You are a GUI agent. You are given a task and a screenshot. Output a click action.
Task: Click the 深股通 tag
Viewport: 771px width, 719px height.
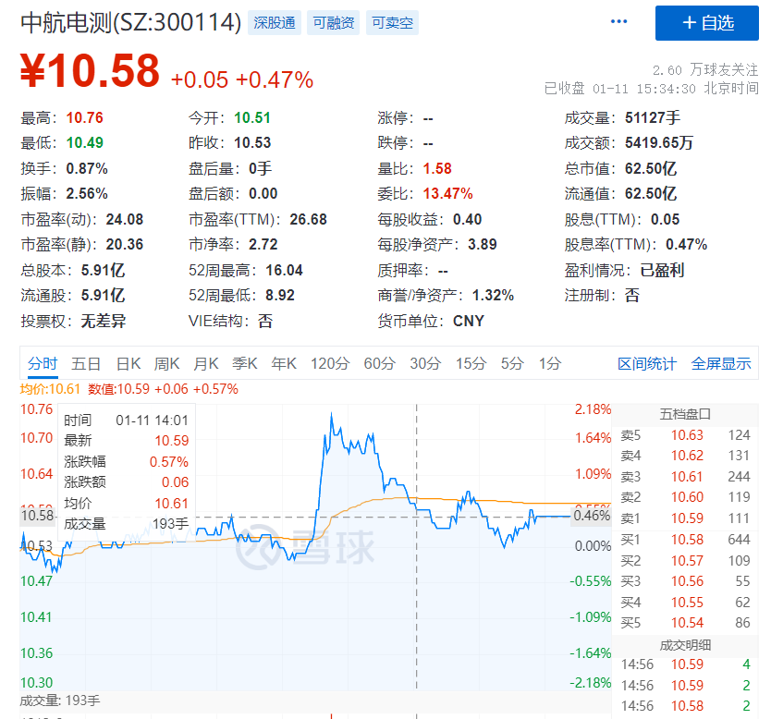coord(275,23)
